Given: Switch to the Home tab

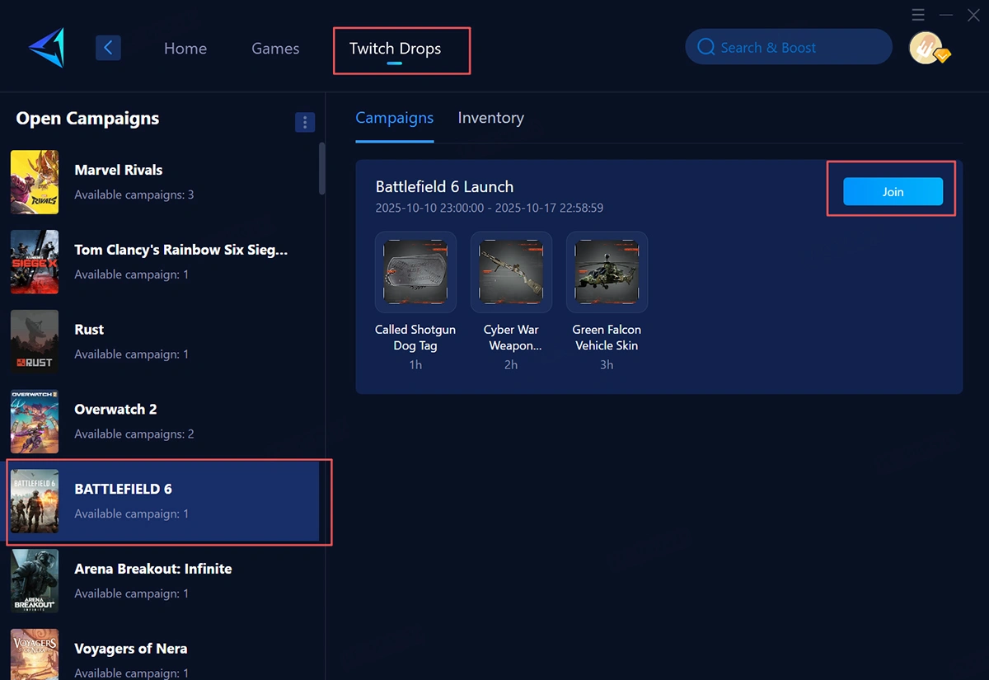Looking at the screenshot, I should 185,48.
